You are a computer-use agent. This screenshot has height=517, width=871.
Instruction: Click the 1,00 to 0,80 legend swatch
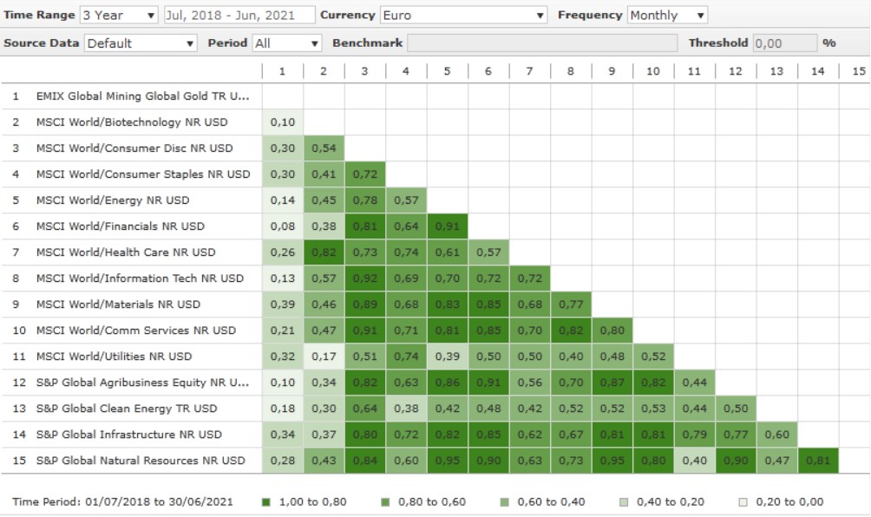coord(265,501)
